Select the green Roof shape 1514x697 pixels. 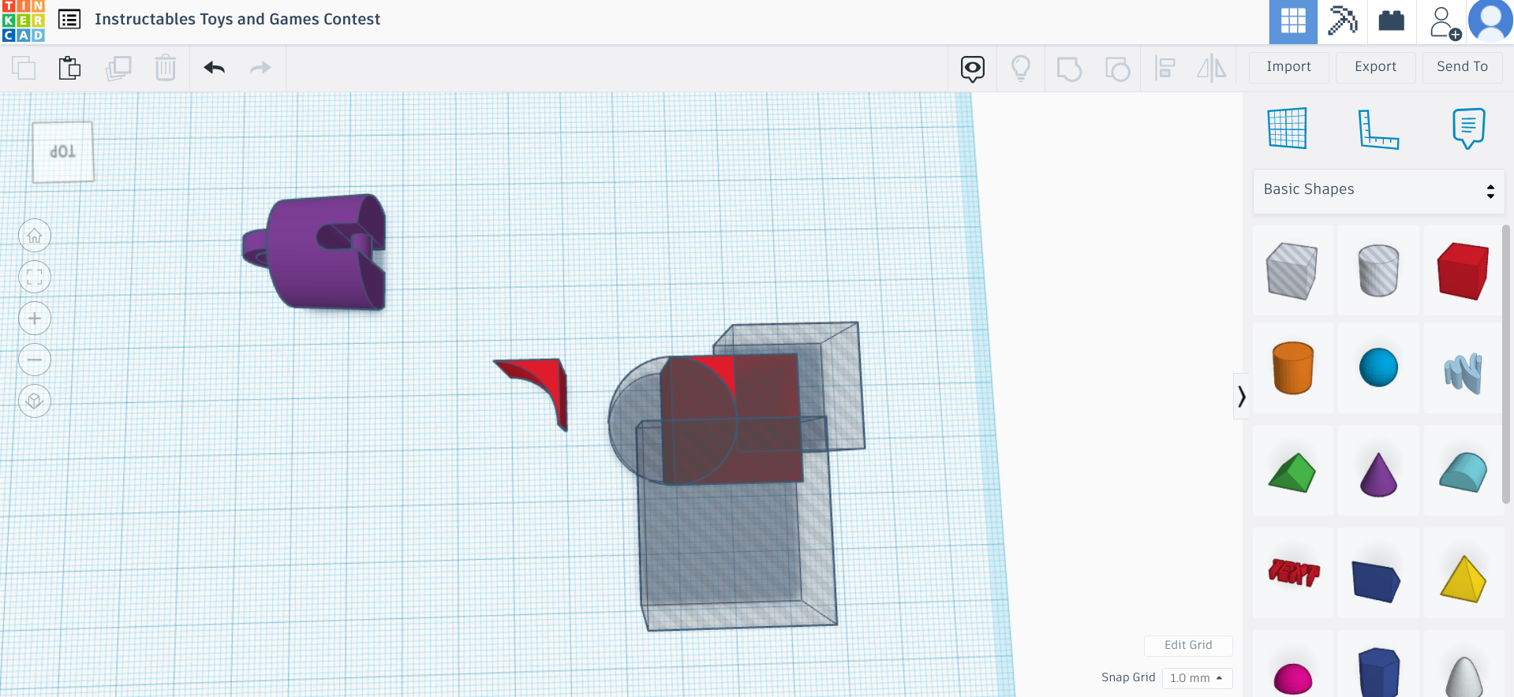pos(1292,472)
